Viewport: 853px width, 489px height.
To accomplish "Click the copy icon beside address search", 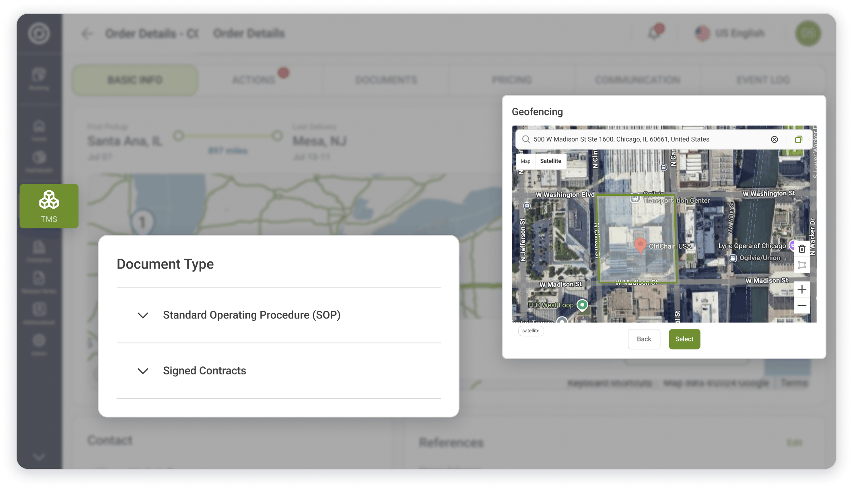I will click(799, 139).
